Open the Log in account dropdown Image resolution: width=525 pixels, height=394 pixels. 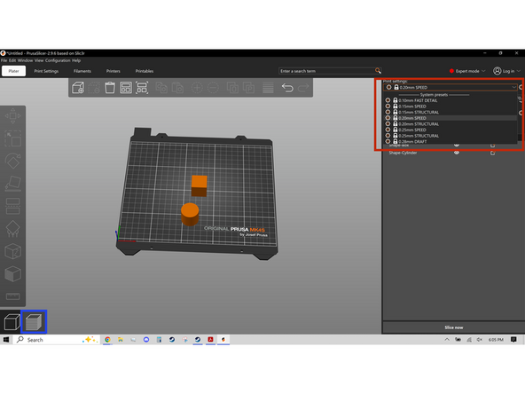tap(506, 71)
